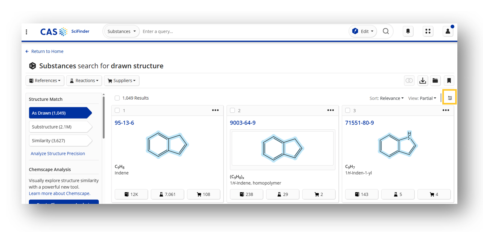483x232 pixels.
Task: Open notifications bell icon
Action: tap(408, 31)
